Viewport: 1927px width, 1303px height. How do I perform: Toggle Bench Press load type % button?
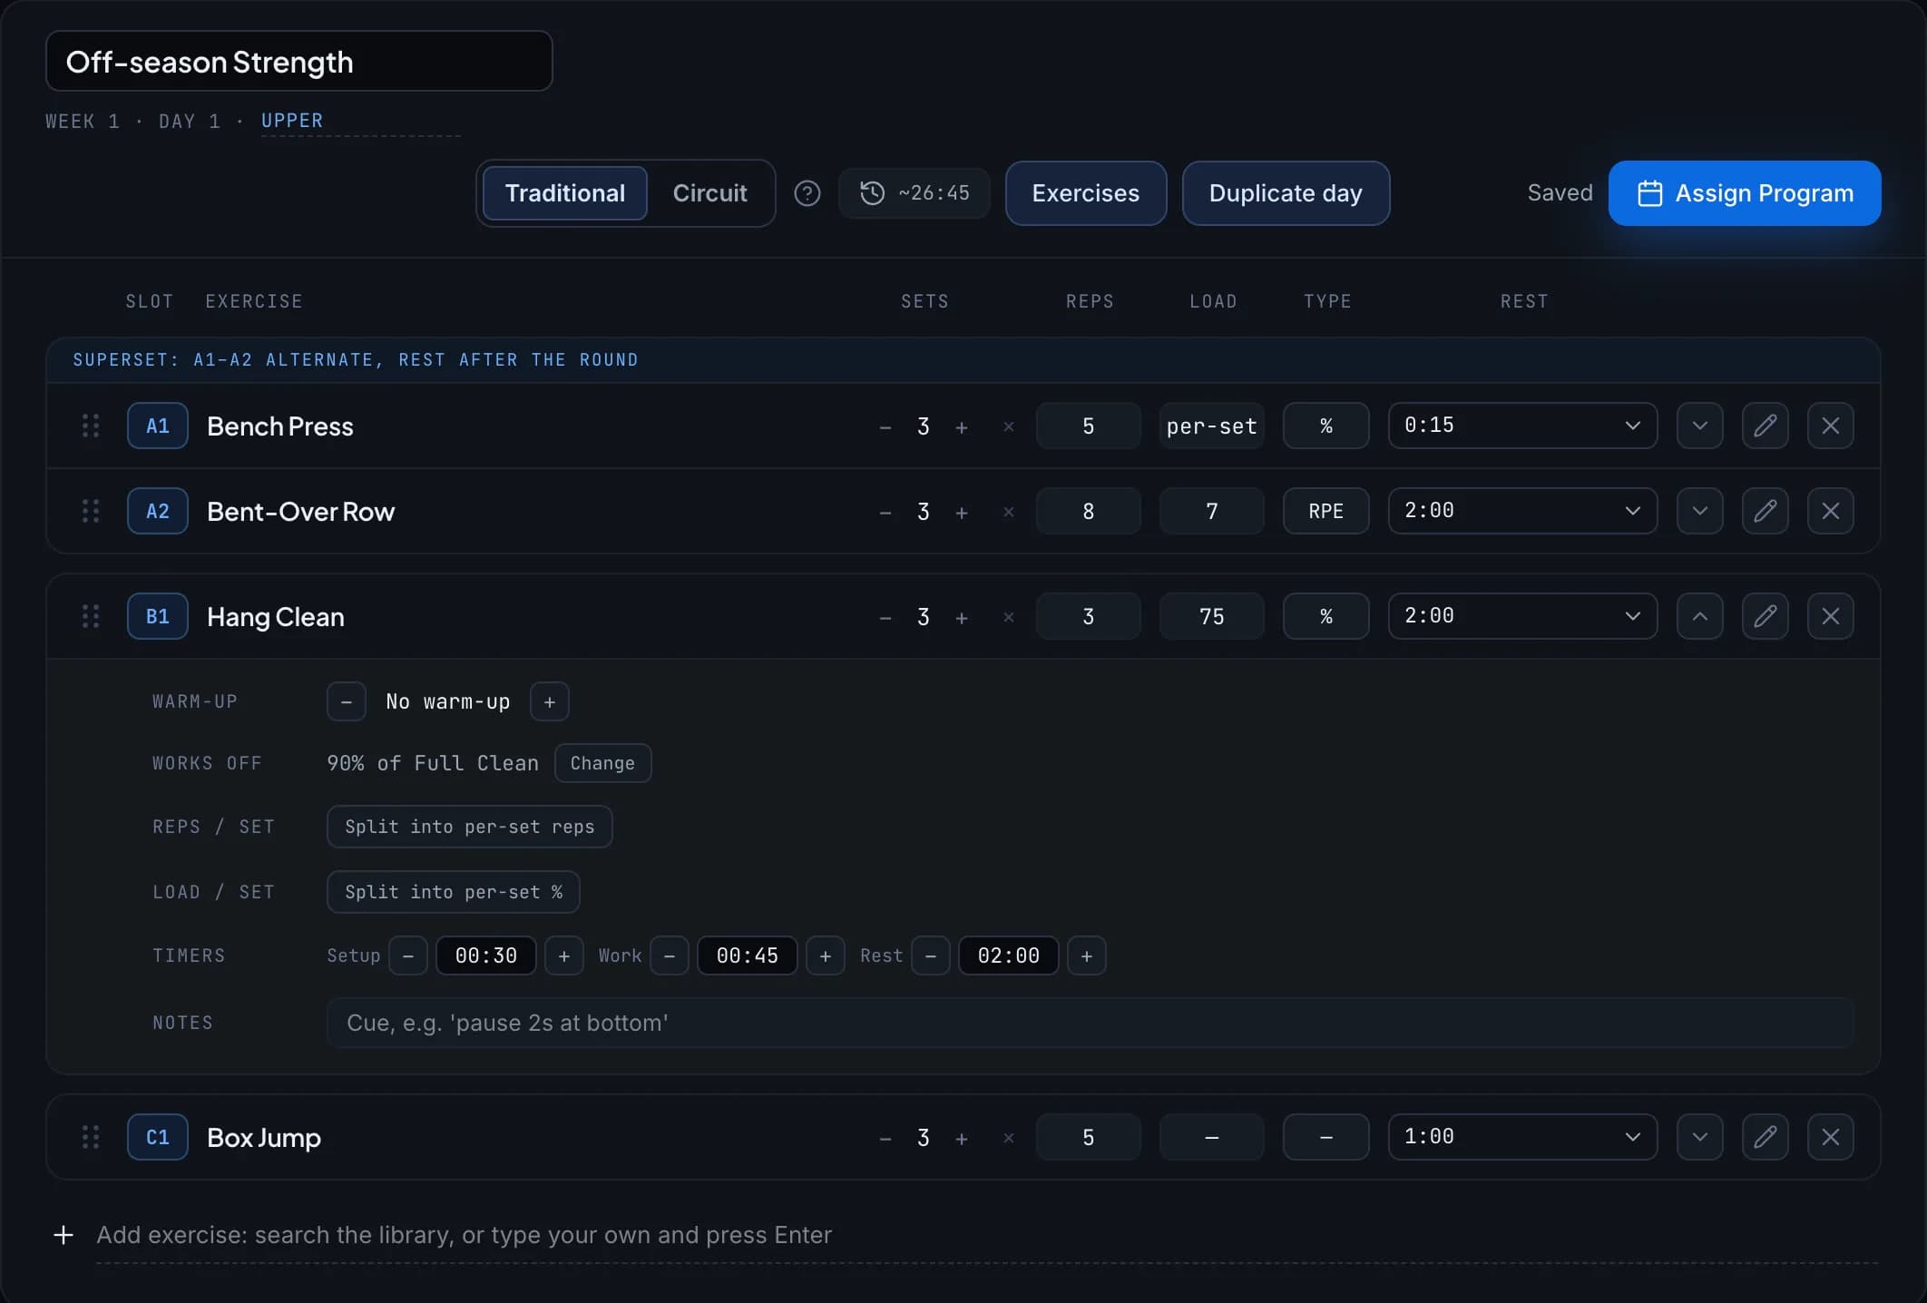(x=1325, y=426)
